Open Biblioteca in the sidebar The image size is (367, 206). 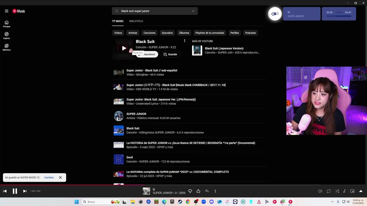[7, 47]
